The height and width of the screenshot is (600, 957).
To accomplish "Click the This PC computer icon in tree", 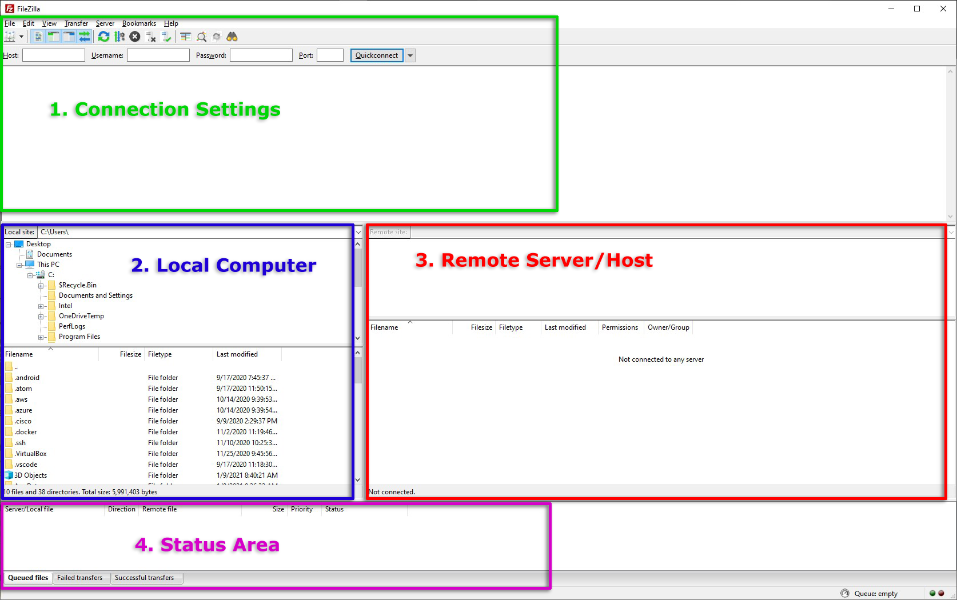I will [30, 264].
